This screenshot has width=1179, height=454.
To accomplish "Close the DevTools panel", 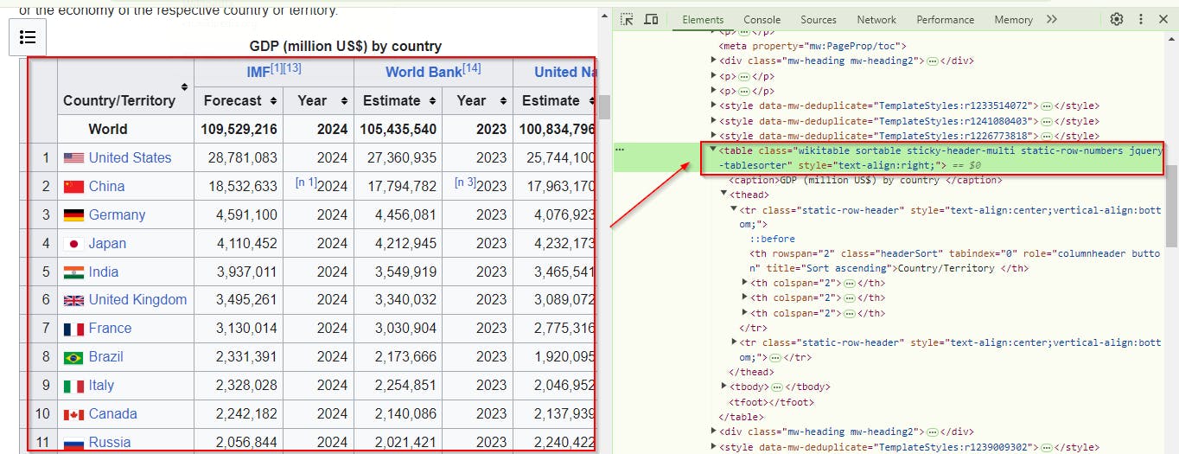I will tap(1163, 19).
